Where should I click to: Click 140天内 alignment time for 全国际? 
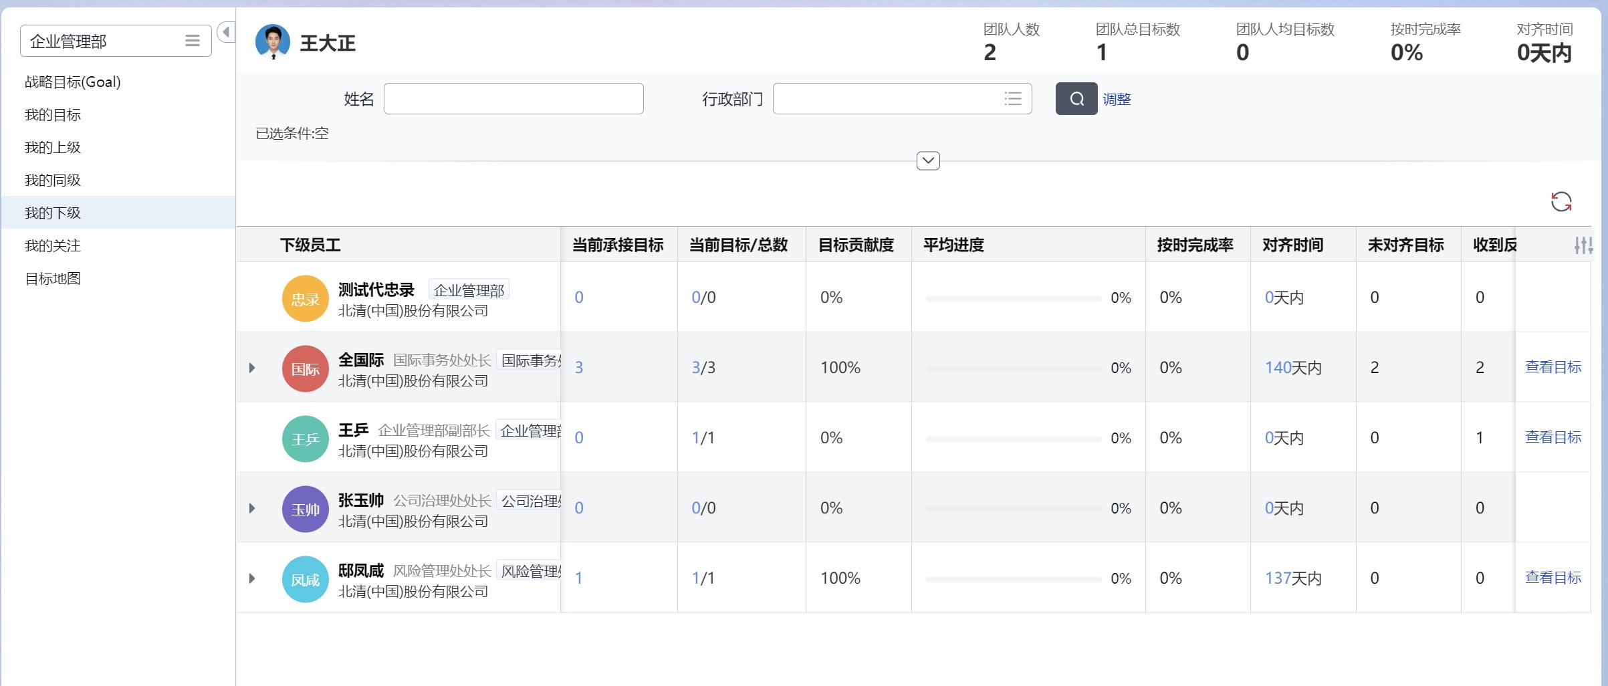coord(1293,368)
